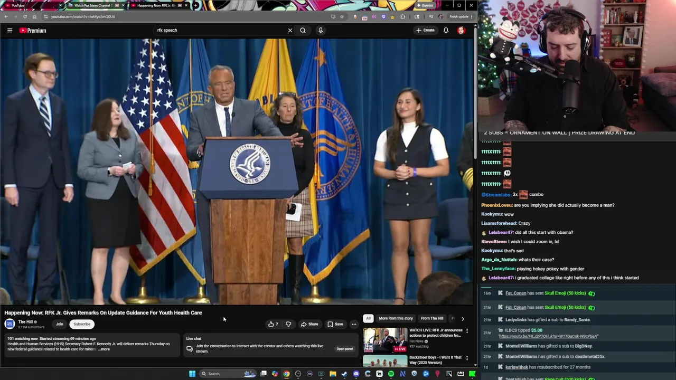The height and width of the screenshot is (380, 676).
Task: Reload the current page
Action: [x=25, y=16]
